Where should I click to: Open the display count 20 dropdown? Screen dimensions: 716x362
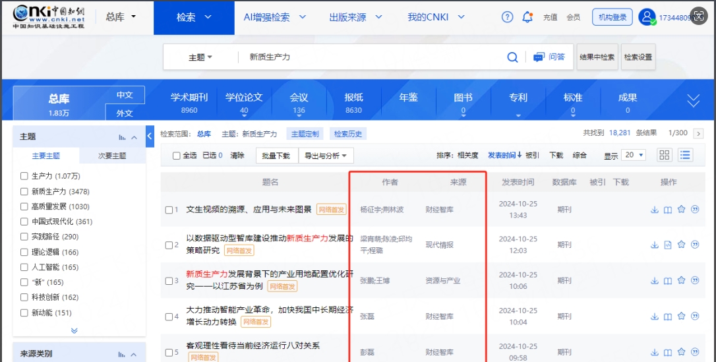click(634, 155)
